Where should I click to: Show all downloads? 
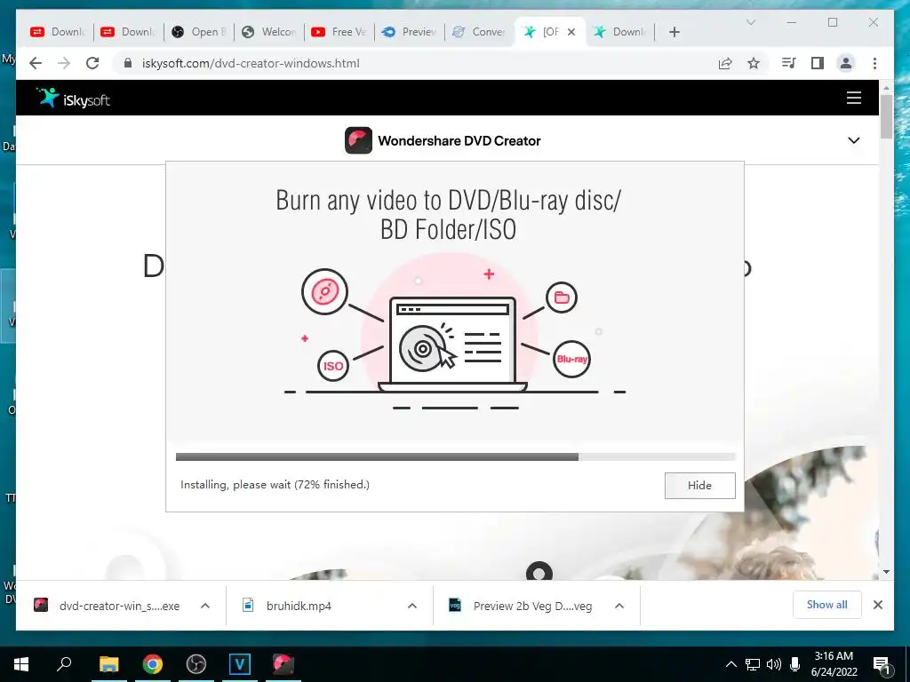point(827,605)
